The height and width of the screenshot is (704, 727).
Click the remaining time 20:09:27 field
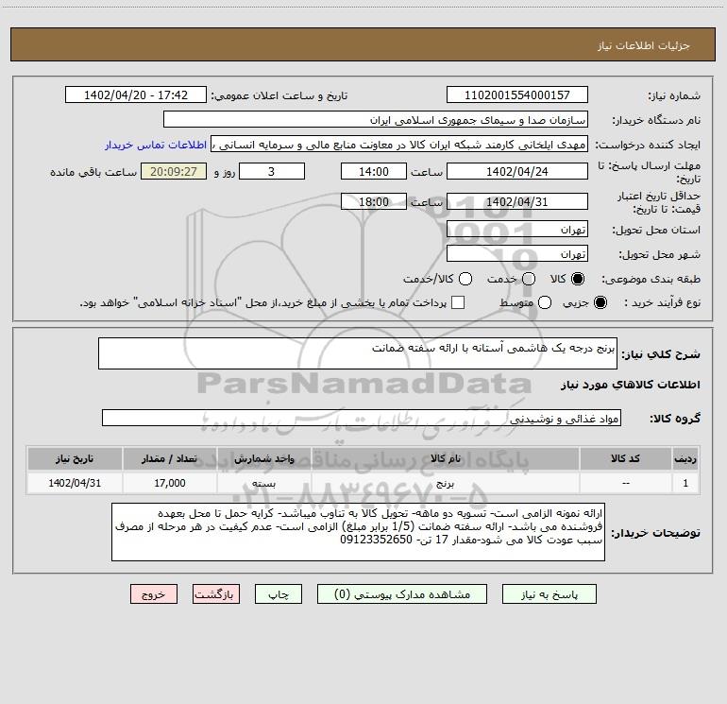click(x=174, y=171)
